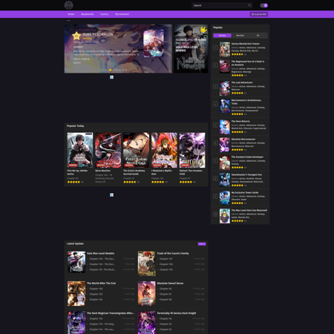334x334 pixels.
Task: Click hot badge on Dark Magician cover
Action: pyautogui.click(x=70, y=313)
